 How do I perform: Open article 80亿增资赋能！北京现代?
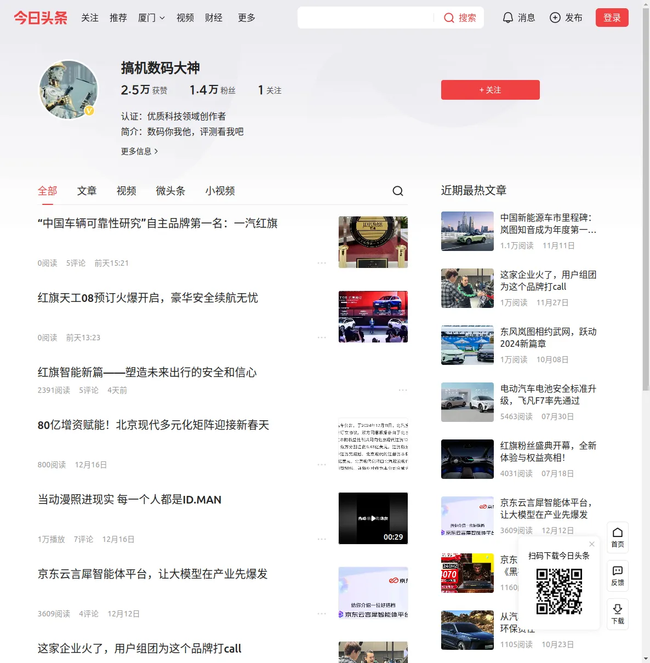pos(153,425)
